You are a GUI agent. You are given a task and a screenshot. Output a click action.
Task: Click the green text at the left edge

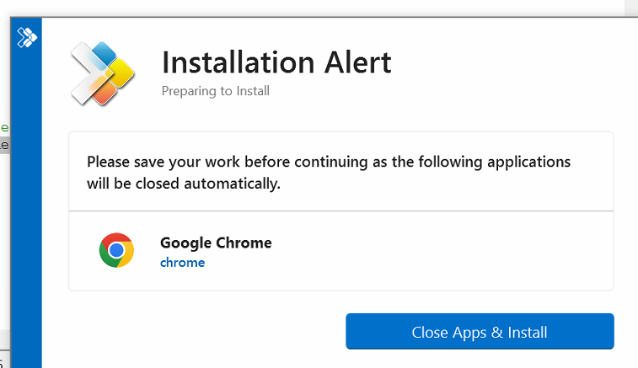(x=4, y=128)
